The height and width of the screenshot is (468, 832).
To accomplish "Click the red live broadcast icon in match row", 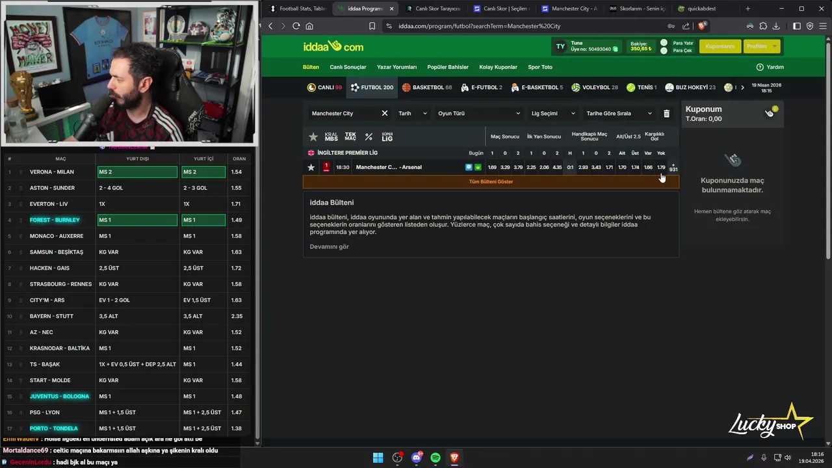I will click(326, 167).
